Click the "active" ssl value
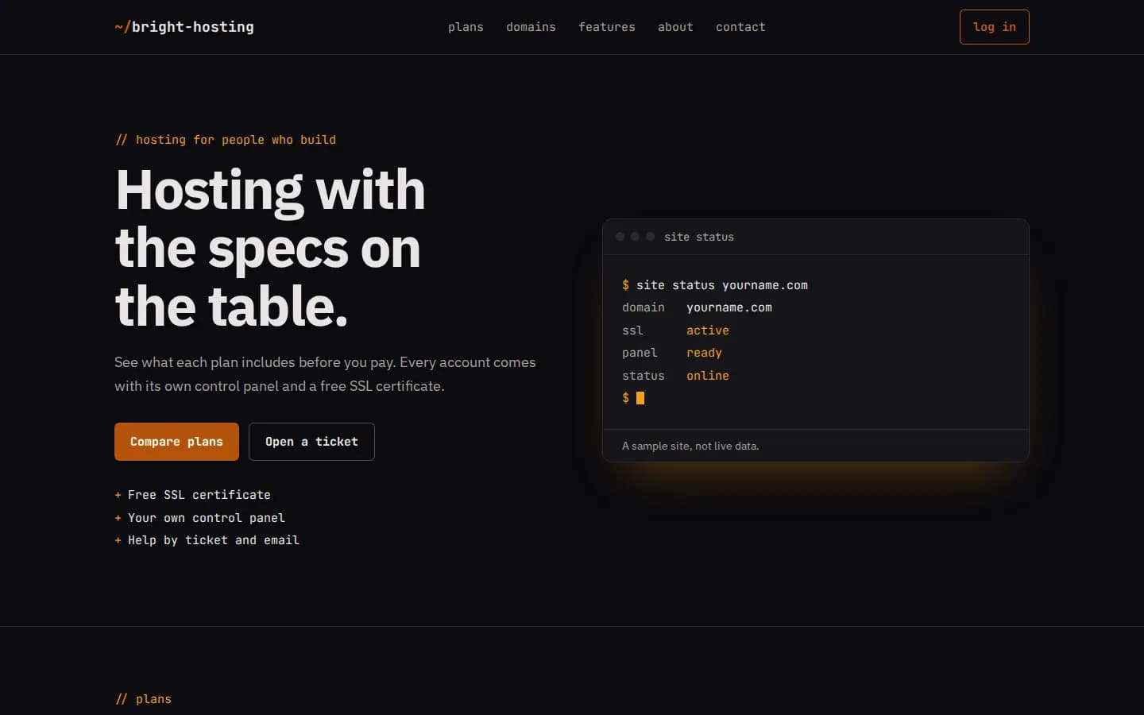Image resolution: width=1144 pixels, height=715 pixels. point(708,330)
